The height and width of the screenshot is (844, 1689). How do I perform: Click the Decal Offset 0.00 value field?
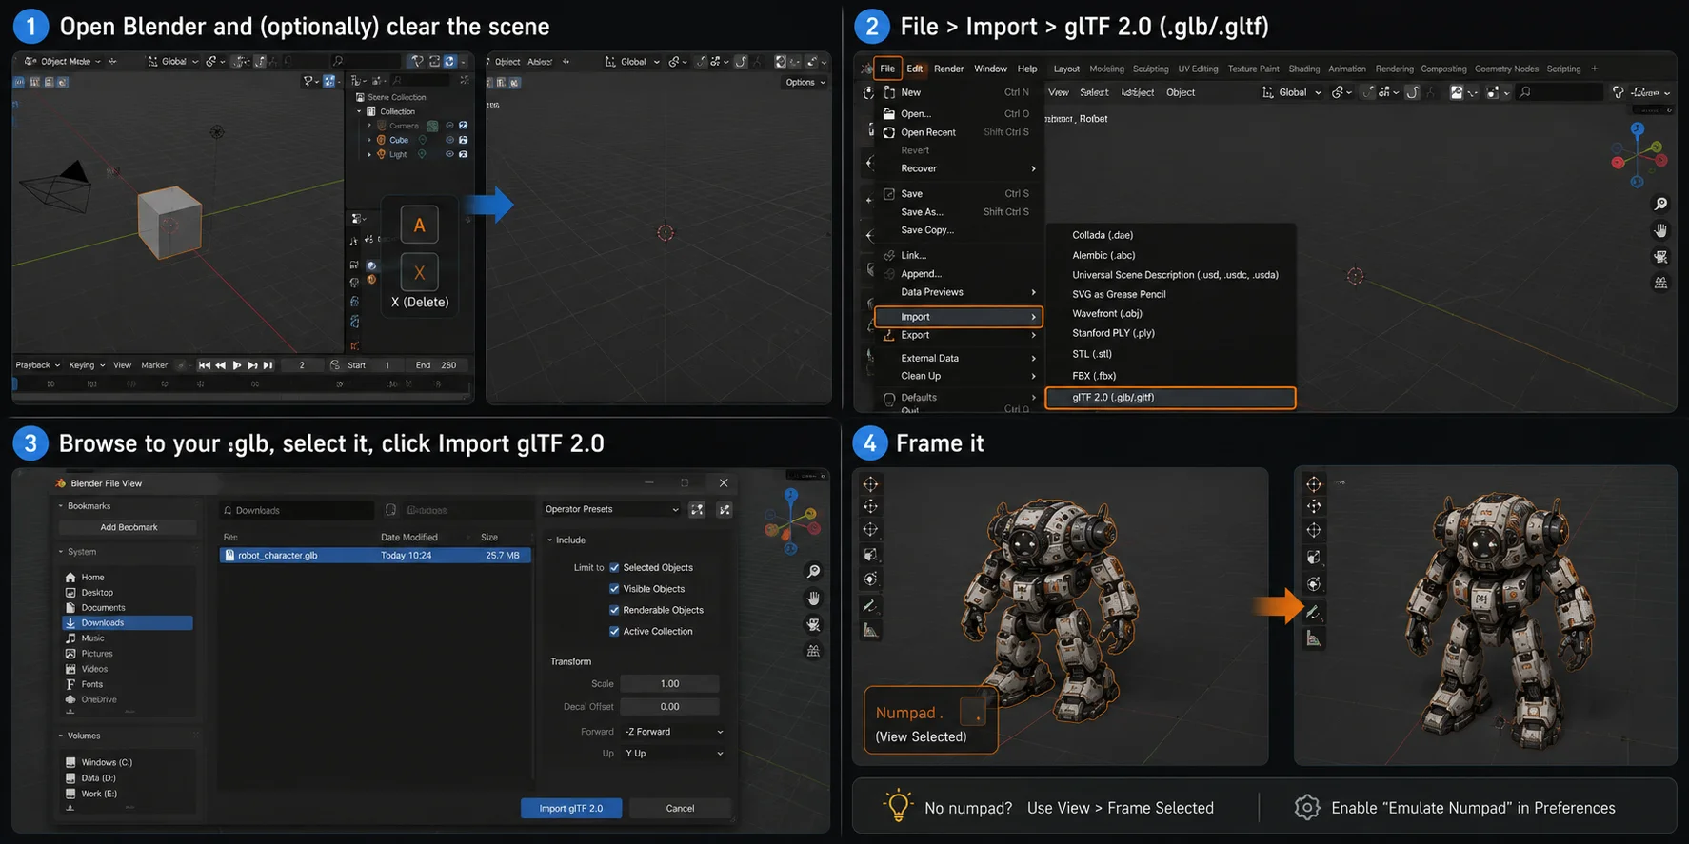[669, 707]
